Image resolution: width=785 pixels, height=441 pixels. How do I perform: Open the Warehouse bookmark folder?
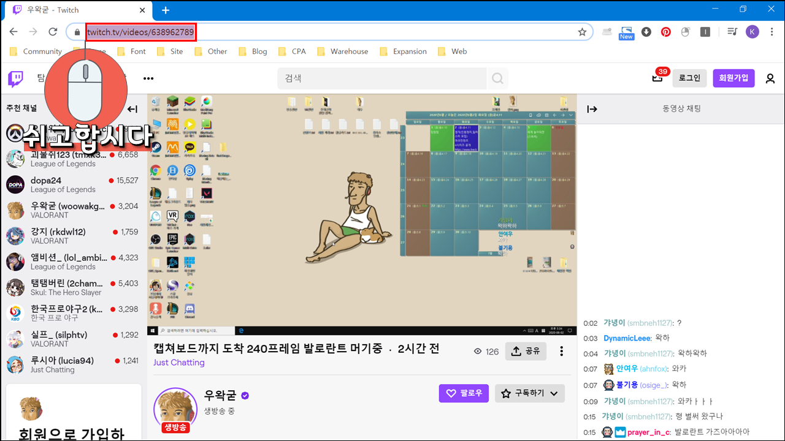(x=342, y=51)
